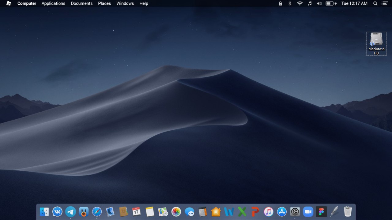Image resolution: width=392 pixels, height=220 pixels.
Task: Click the music note menu bar icon
Action: pyautogui.click(x=310, y=3)
